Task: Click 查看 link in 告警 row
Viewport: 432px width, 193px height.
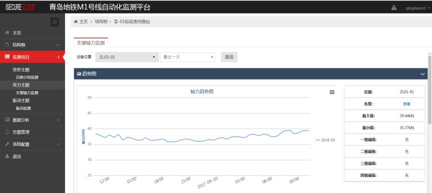Action: 406,104
